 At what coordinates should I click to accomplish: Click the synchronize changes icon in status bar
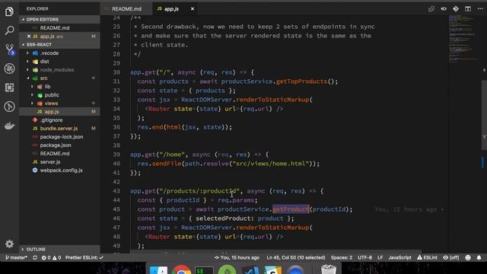[x=35, y=257]
